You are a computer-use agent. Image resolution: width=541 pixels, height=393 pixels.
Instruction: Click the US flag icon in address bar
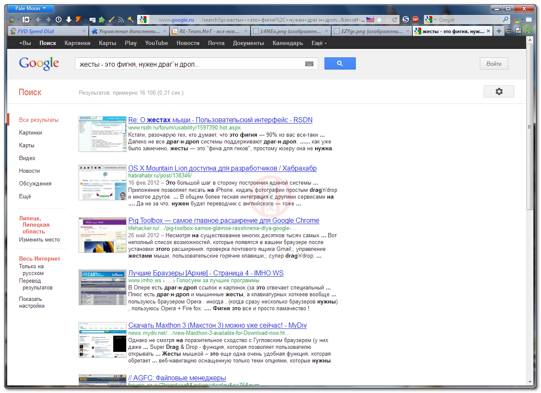pos(370,20)
